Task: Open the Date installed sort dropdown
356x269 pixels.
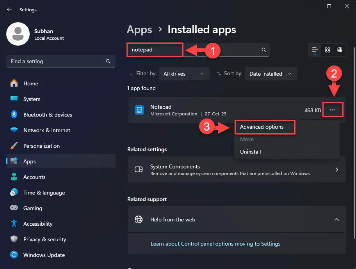Action: point(271,74)
